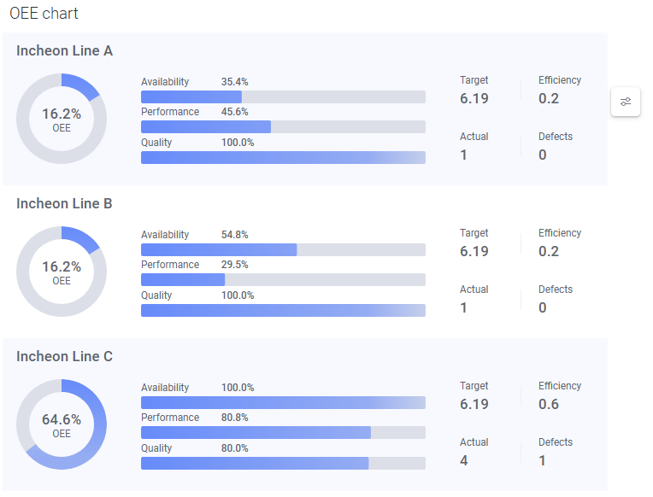The width and height of the screenshot is (653, 497).
Task: Click the OEE chart heading
Action: tap(44, 15)
